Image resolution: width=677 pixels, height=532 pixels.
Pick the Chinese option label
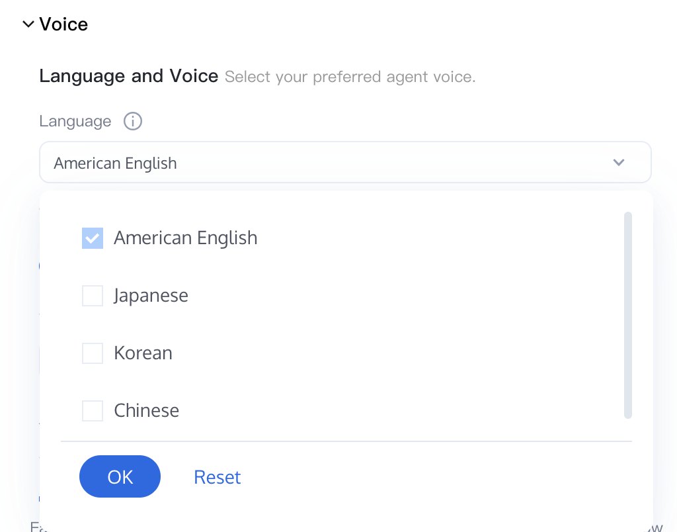pos(146,410)
